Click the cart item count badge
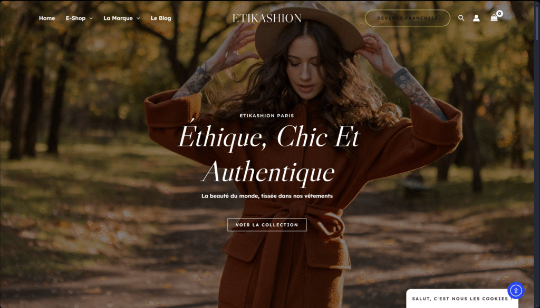The height and width of the screenshot is (308, 540). tap(500, 13)
